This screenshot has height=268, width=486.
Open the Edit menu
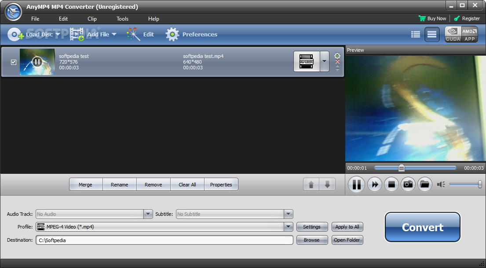[x=63, y=19]
